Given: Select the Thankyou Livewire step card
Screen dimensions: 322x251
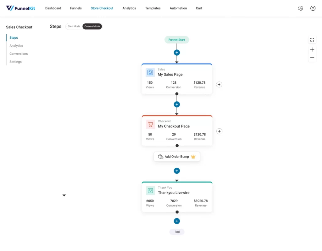Looking at the screenshot, I should tap(177, 197).
